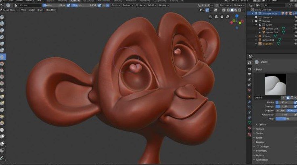Switch to solid viewport shading
The height and width of the screenshot is (165, 297).
pyautogui.click(x=232, y=10)
